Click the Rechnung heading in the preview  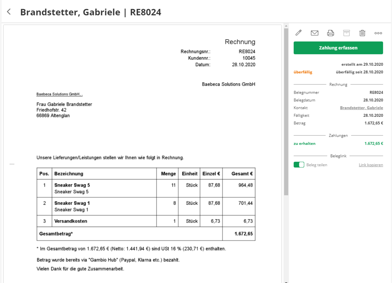(240, 42)
